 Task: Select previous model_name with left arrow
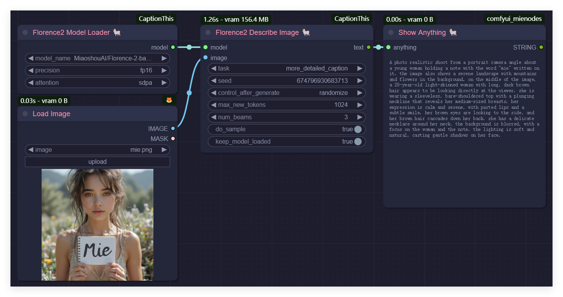click(31, 58)
